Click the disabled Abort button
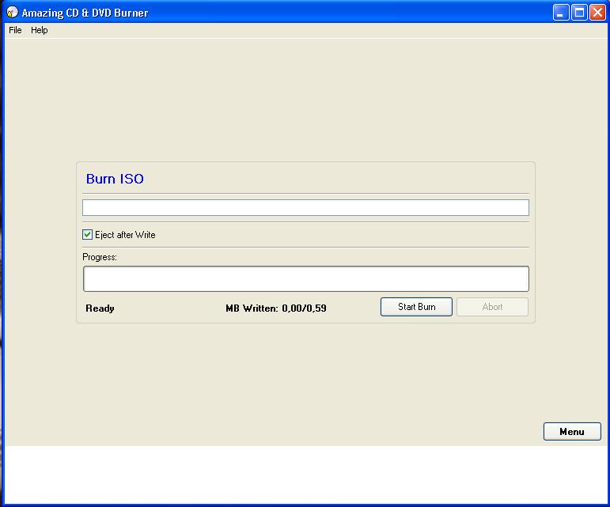 point(492,307)
